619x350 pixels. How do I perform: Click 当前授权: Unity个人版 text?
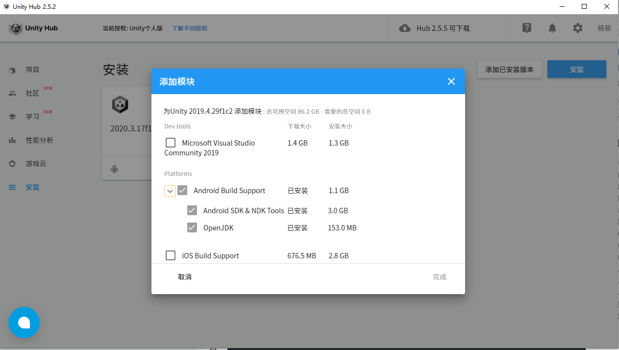132,28
